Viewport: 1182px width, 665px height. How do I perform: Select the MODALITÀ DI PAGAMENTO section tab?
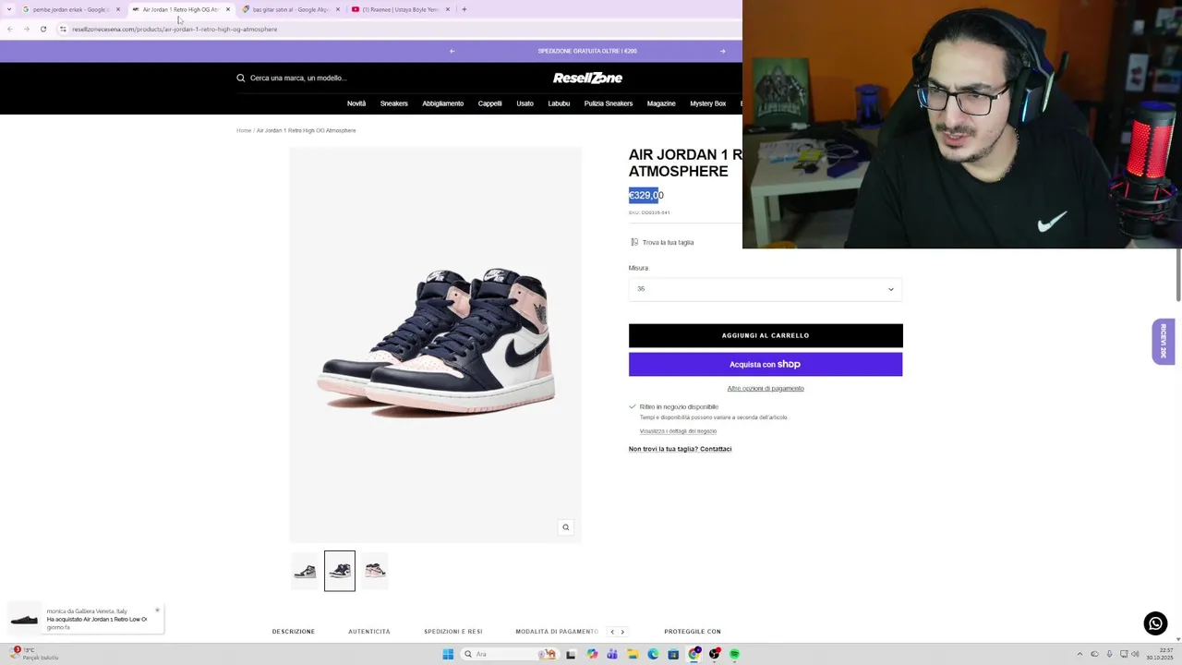click(557, 632)
